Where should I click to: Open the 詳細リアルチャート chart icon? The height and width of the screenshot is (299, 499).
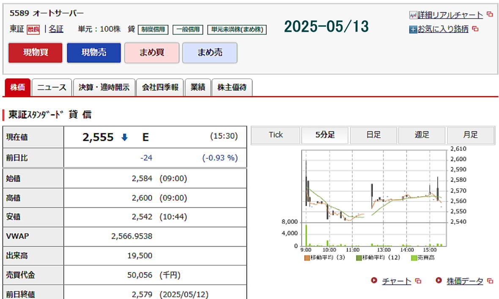[x=413, y=15]
